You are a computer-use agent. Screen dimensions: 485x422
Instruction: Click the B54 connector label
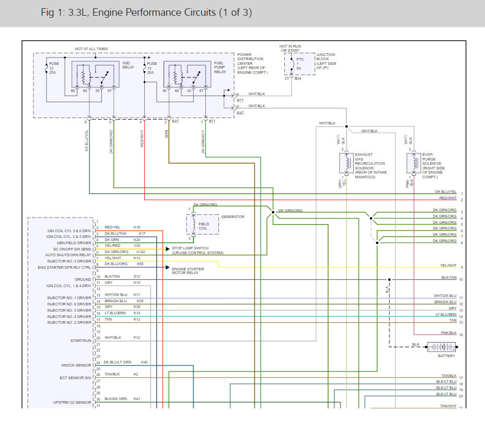(298, 78)
